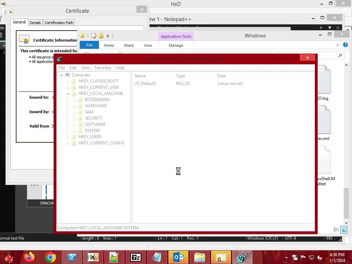
Task: Switch Explorer to large icons view
Action: (x=344, y=230)
